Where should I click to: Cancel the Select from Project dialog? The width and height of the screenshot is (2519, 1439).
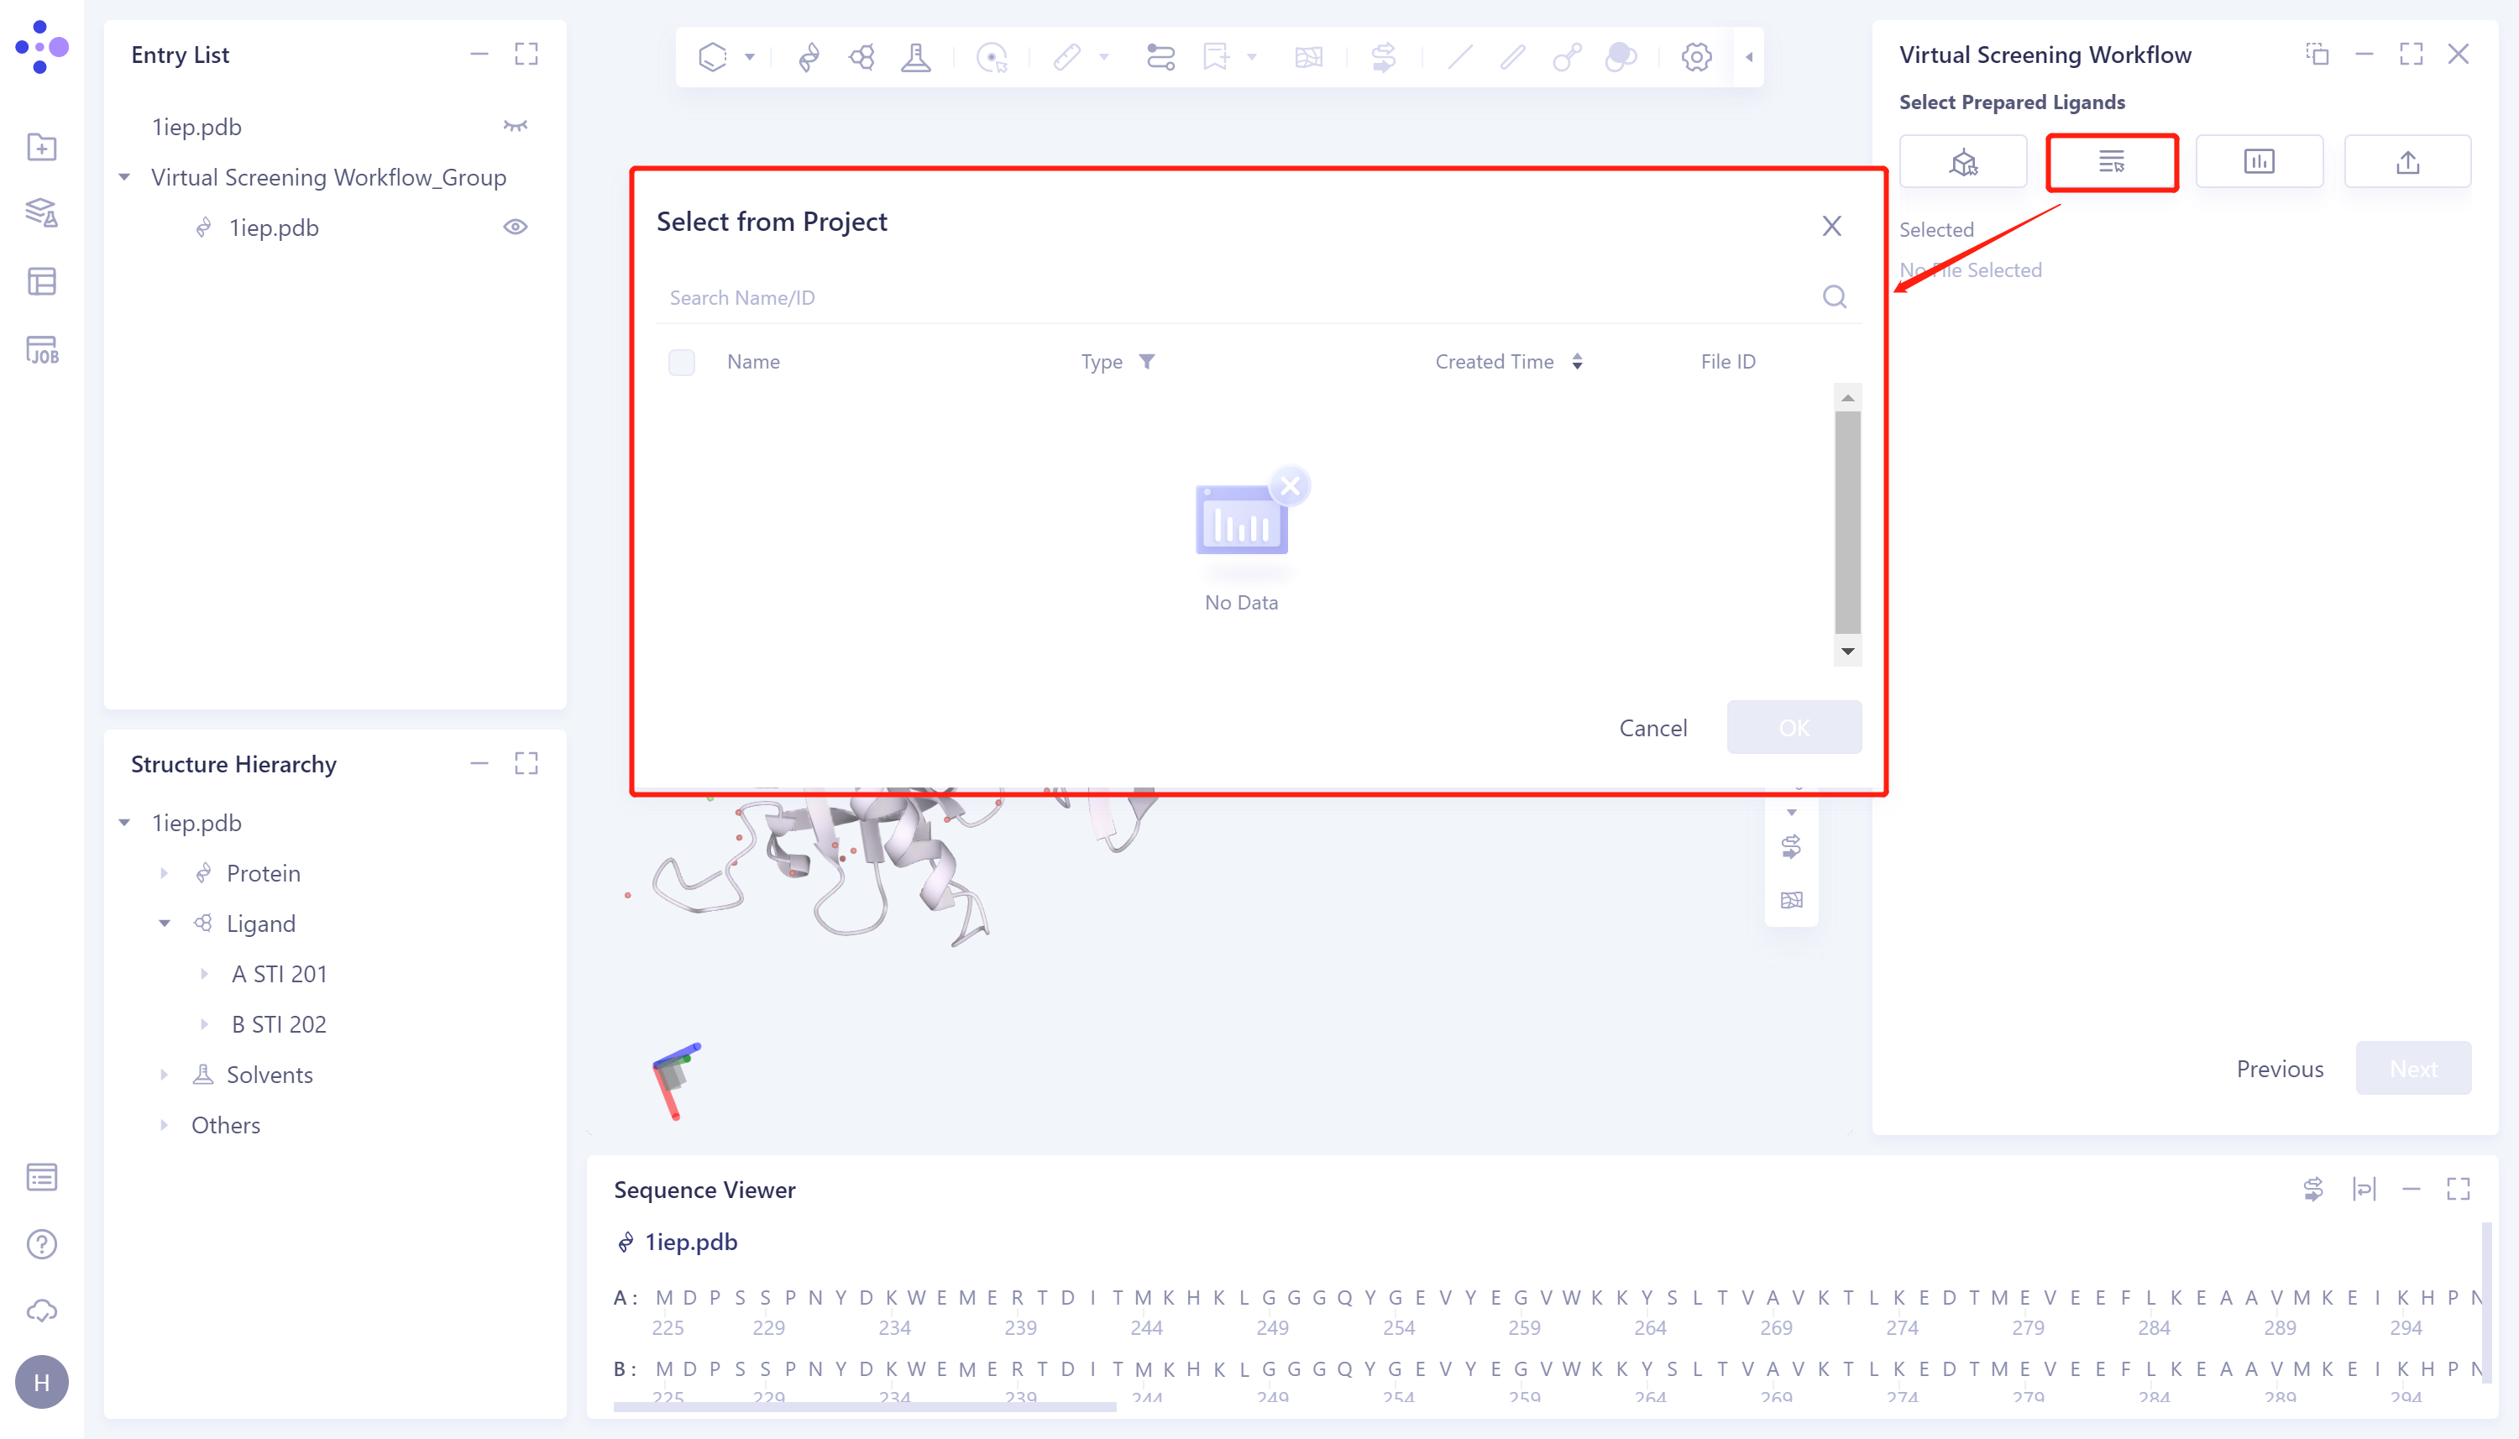[1652, 727]
